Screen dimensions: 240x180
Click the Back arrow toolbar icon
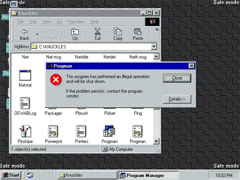[24, 31]
